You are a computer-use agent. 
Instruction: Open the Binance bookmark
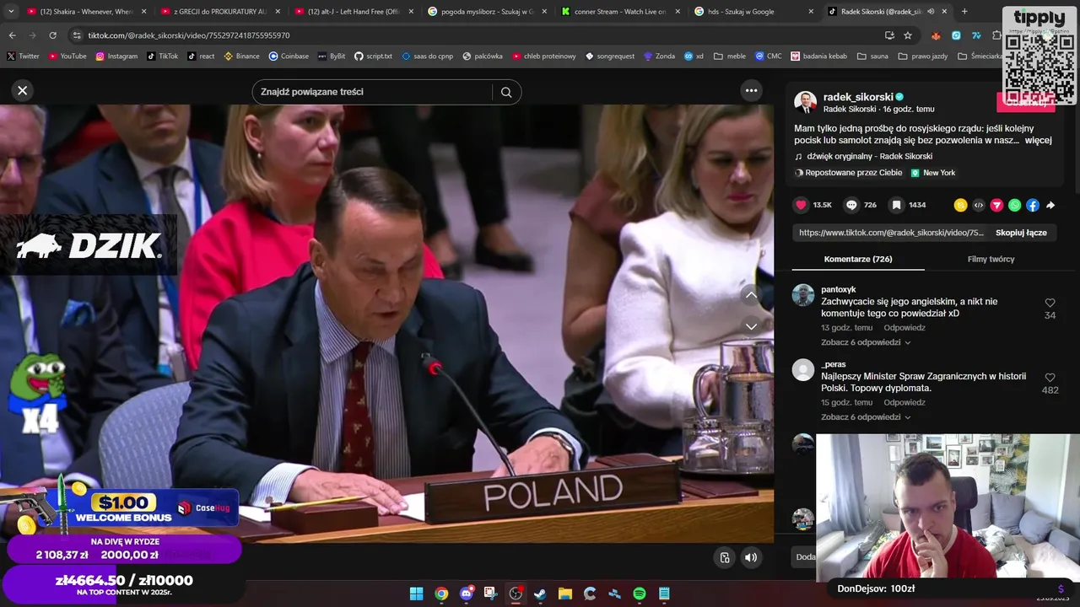coord(241,56)
